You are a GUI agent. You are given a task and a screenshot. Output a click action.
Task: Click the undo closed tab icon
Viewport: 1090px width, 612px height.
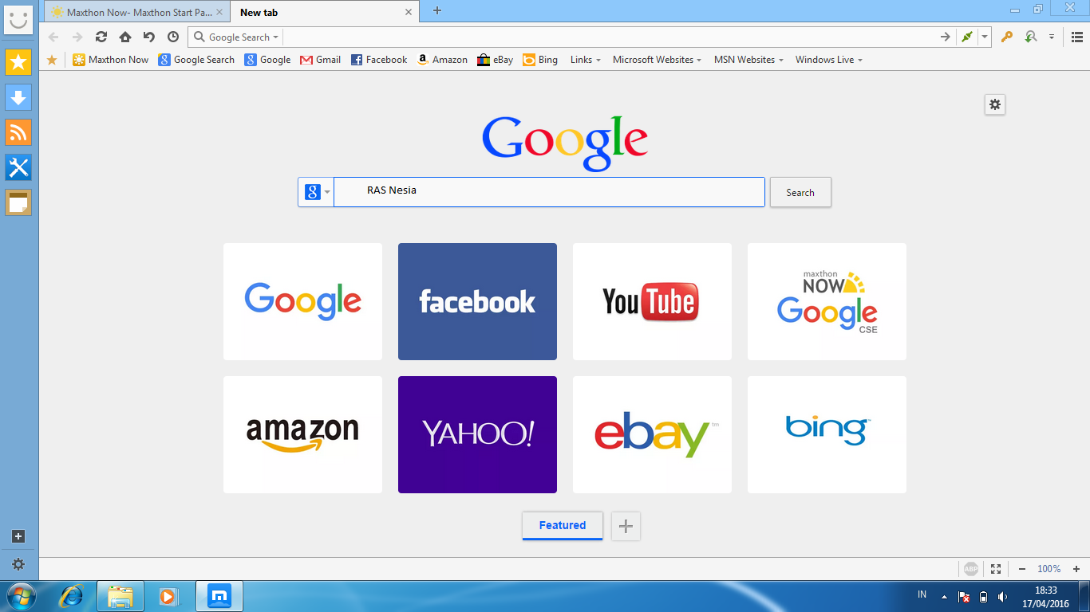[149, 37]
